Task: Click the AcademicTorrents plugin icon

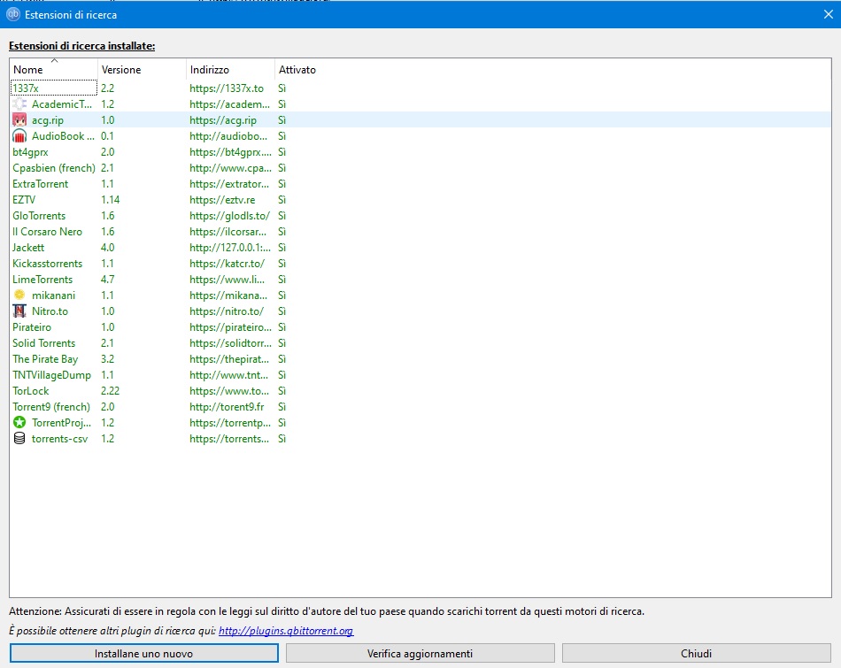Action: coord(19,104)
